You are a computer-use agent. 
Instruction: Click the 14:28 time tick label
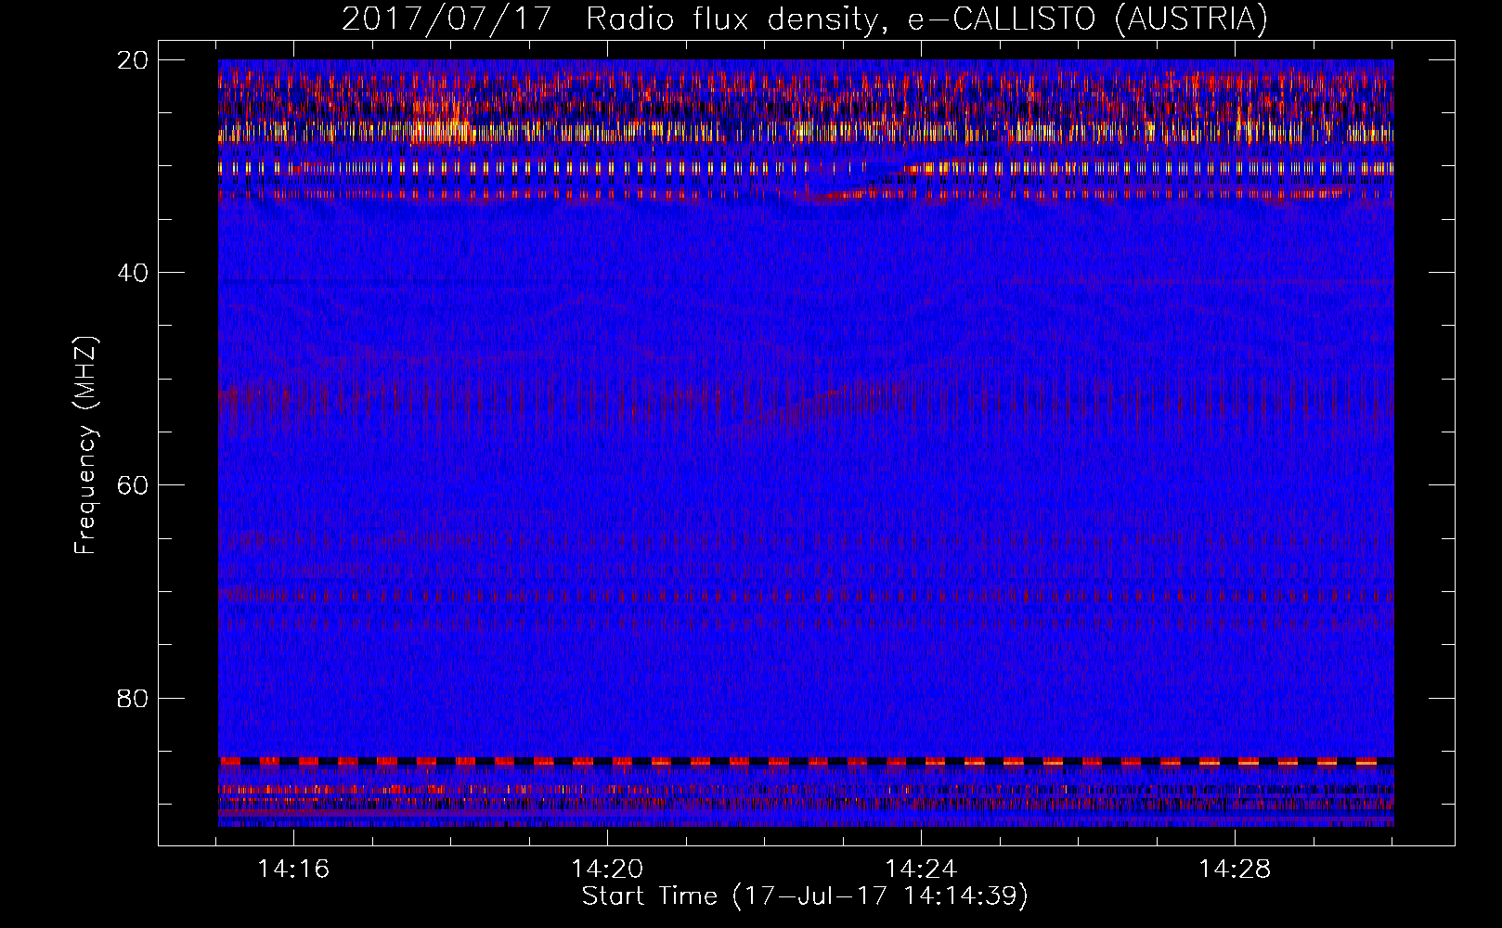click(x=1235, y=870)
